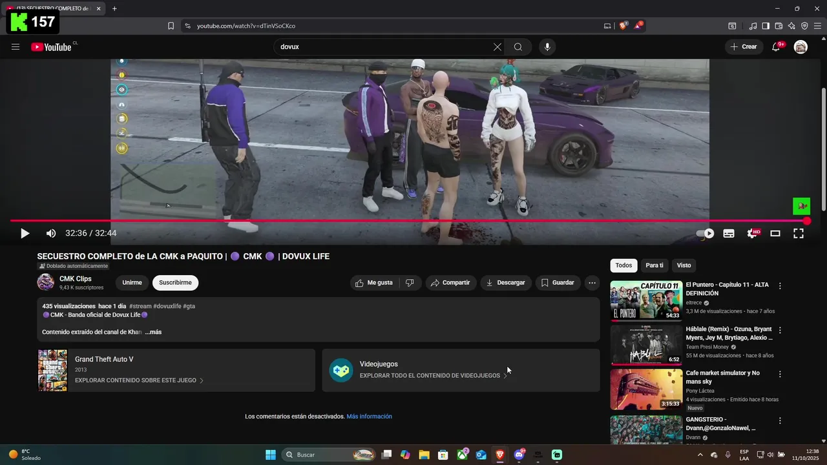
Task: Open File Explorer from taskbar
Action: pos(424,455)
